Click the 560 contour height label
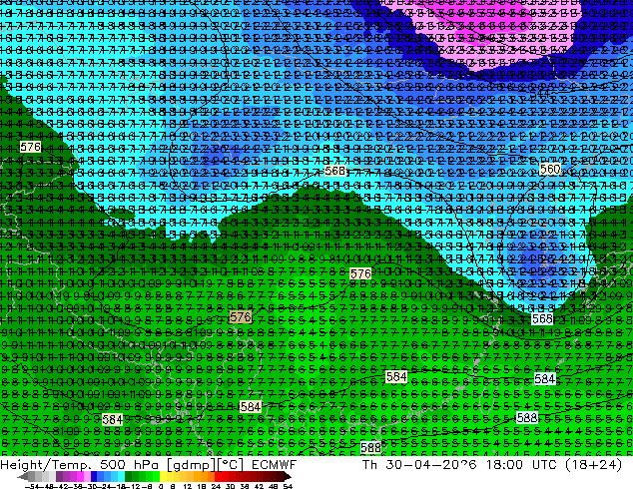This screenshot has height=489, width=633. tap(550, 169)
